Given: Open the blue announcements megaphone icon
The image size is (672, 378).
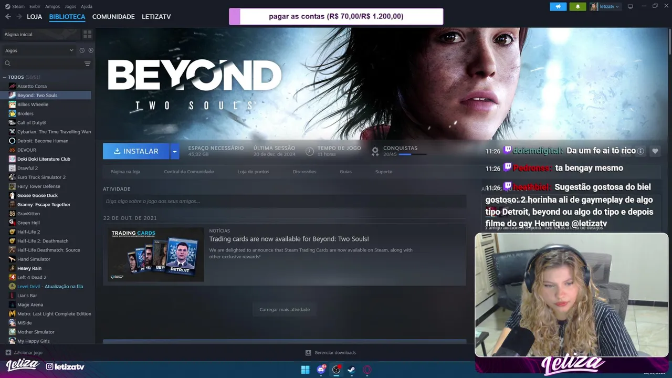Looking at the screenshot, I should [558, 6].
